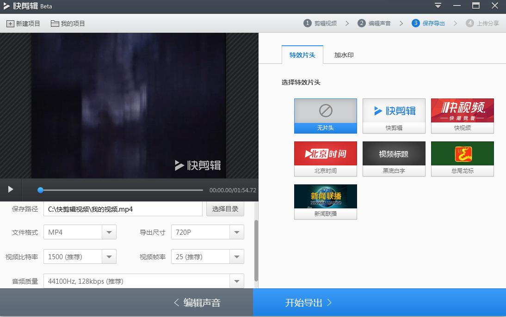The width and height of the screenshot is (506, 317).
Task: Open the 文件格式 format dropdown
Action: tap(110, 232)
